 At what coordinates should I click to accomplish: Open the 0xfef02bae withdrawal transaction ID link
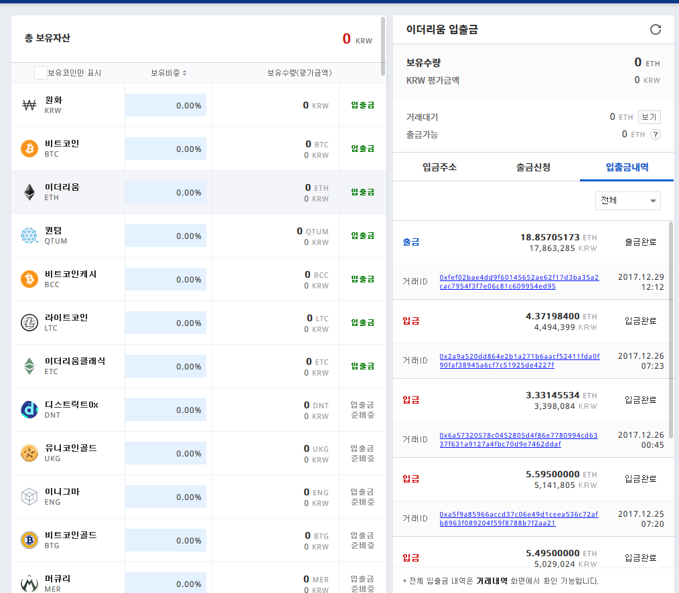point(519,282)
